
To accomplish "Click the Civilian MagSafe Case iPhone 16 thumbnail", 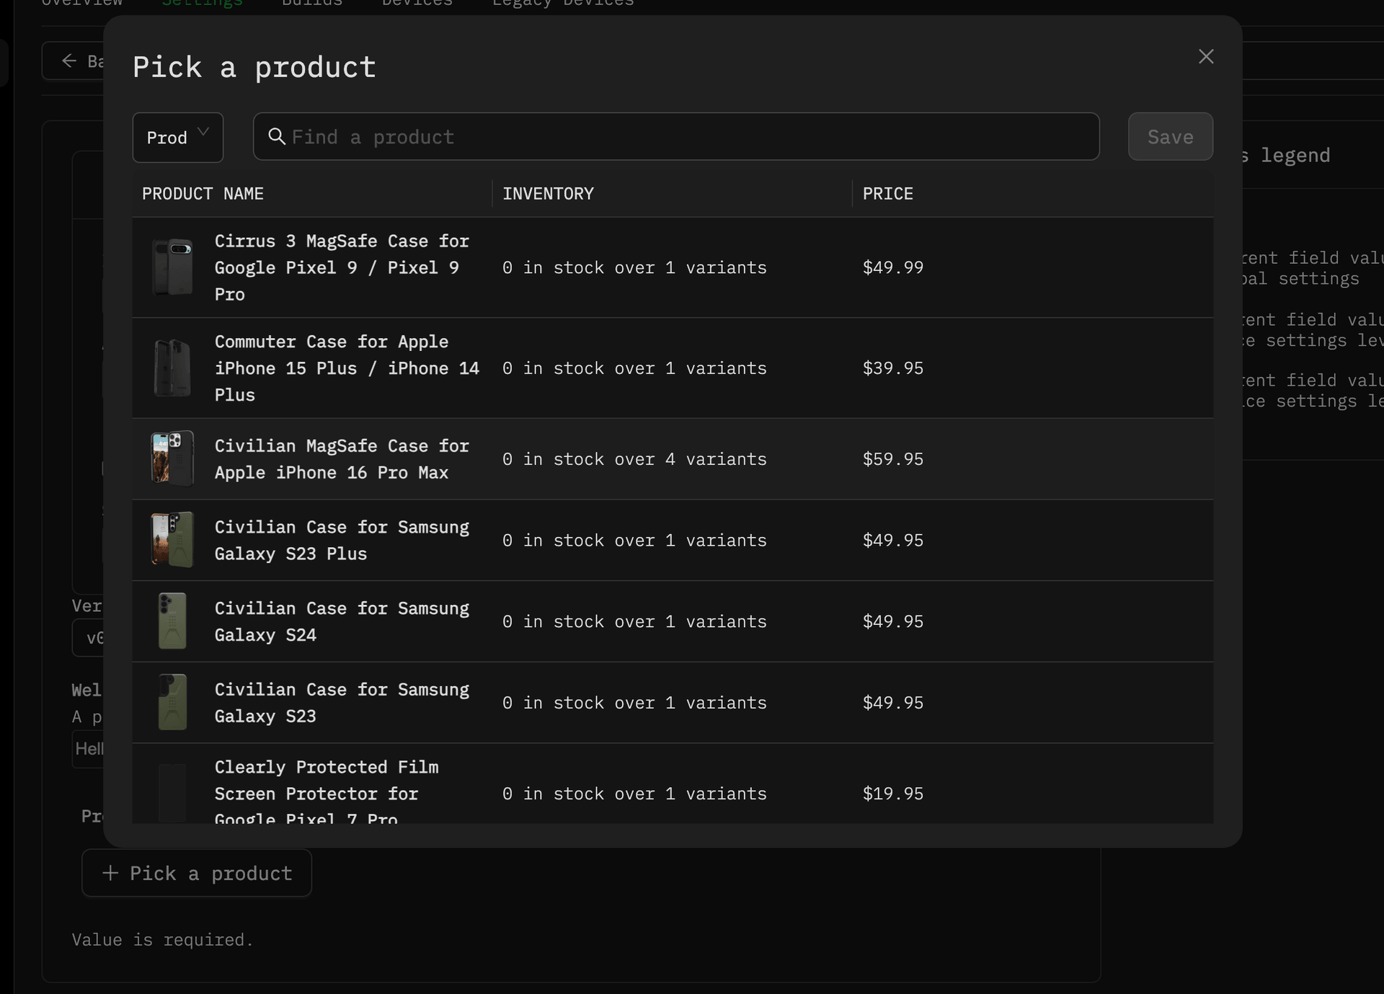I will 172,458.
